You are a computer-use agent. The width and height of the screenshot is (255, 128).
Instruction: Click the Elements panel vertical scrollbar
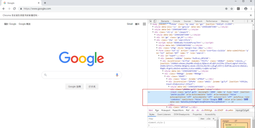253,48
